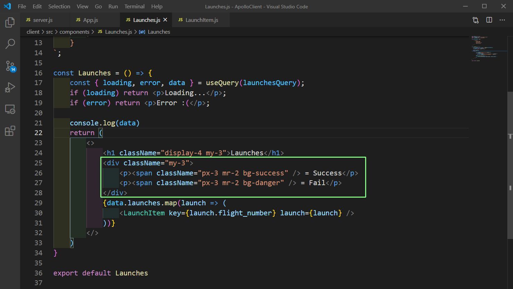Click the components breadcrumb segment

[74, 32]
